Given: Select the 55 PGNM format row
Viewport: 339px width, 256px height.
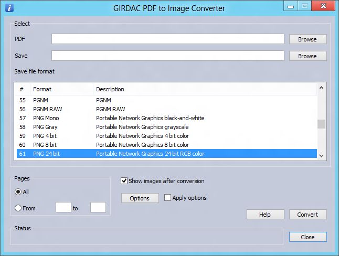Looking at the screenshot, I should (167, 100).
